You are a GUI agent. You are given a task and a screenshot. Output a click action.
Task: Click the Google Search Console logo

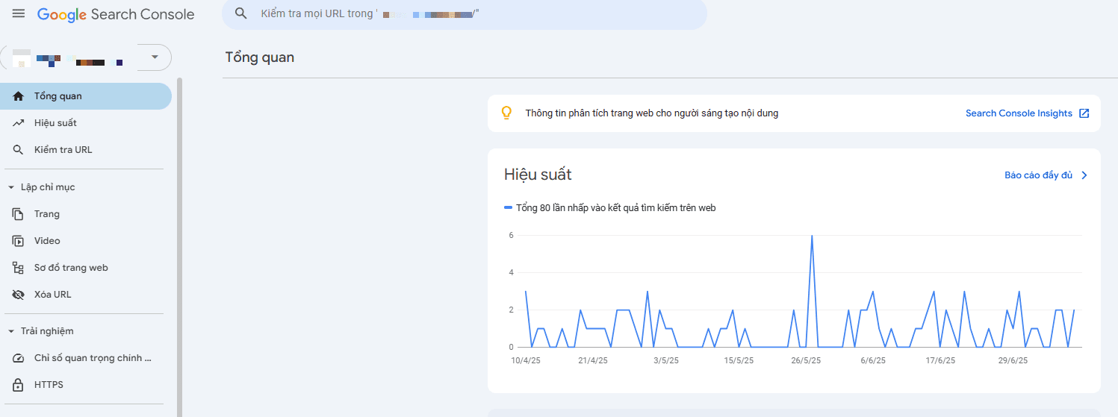point(116,14)
